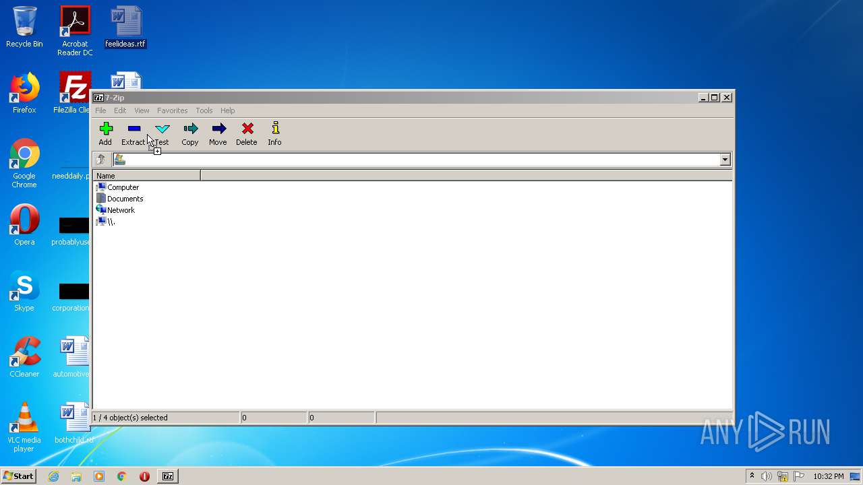Launch Opera from the taskbar
Screen dimensions: 863x485
(144, 476)
